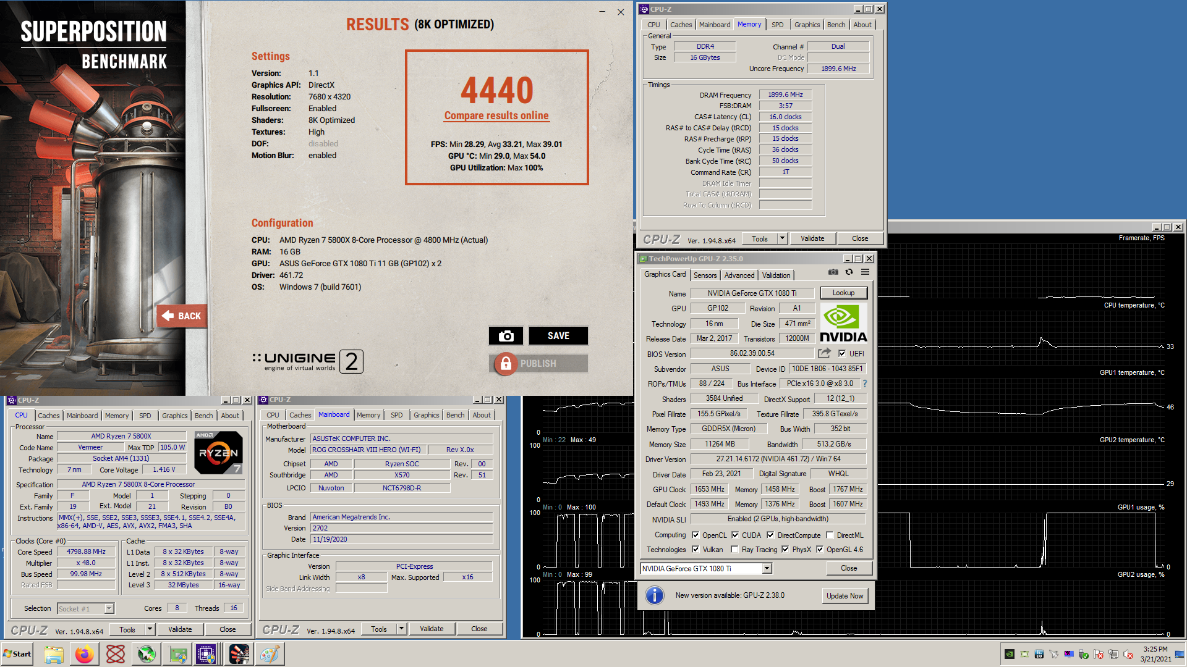Select SPD tab in CPU-Z Memory window
This screenshot has height=667, width=1187.
coord(777,25)
